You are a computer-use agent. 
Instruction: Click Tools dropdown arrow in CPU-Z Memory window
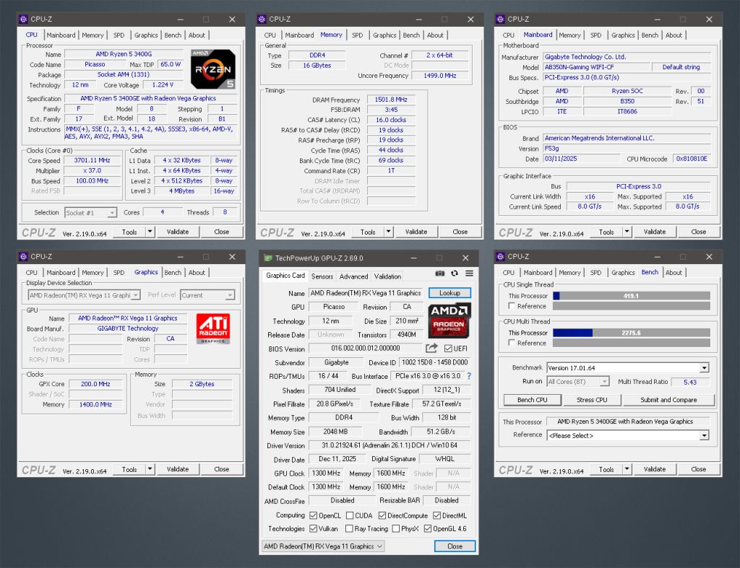pyautogui.click(x=388, y=232)
